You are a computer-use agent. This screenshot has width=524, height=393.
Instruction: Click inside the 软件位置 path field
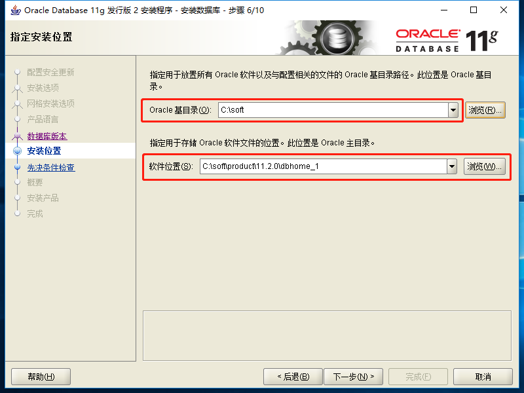pyautogui.click(x=323, y=166)
